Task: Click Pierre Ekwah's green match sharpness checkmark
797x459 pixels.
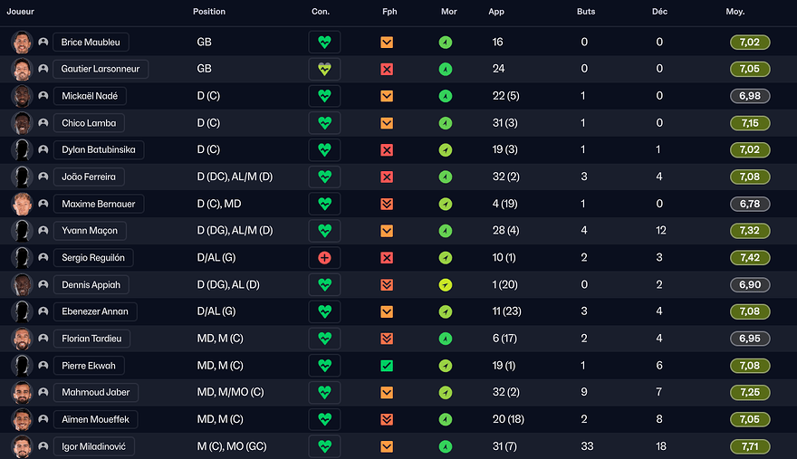Action: pyautogui.click(x=387, y=366)
